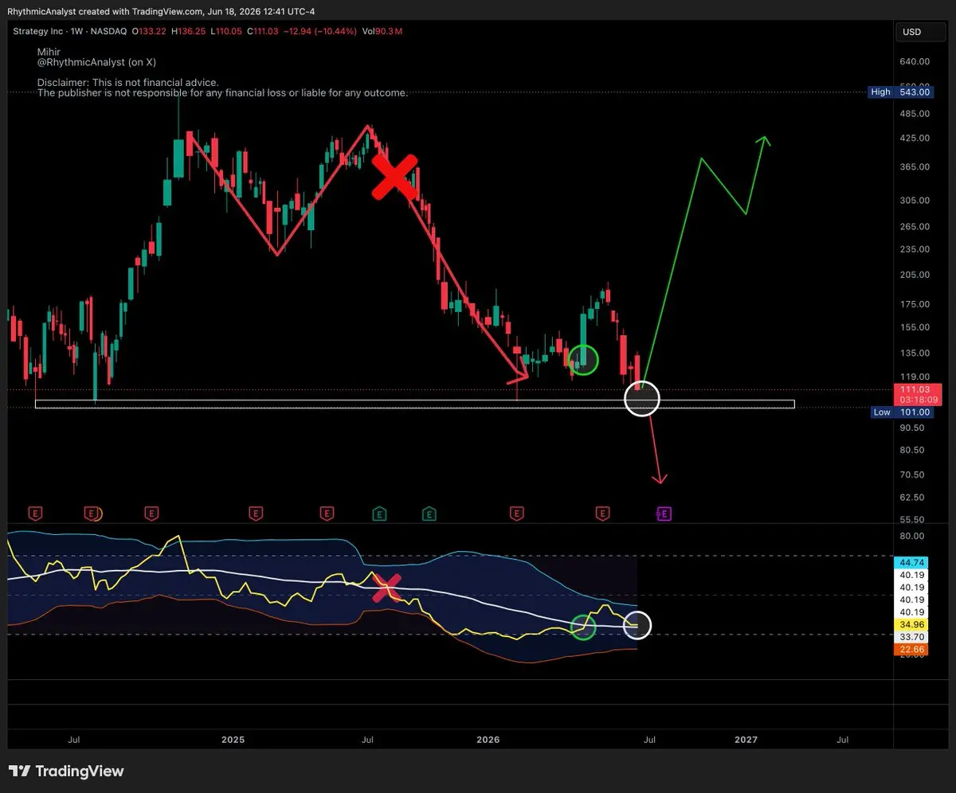The height and width of the screenshot is (793, 956).
Task: Click the 425.00 price axis label
Action: pos(915,139)
